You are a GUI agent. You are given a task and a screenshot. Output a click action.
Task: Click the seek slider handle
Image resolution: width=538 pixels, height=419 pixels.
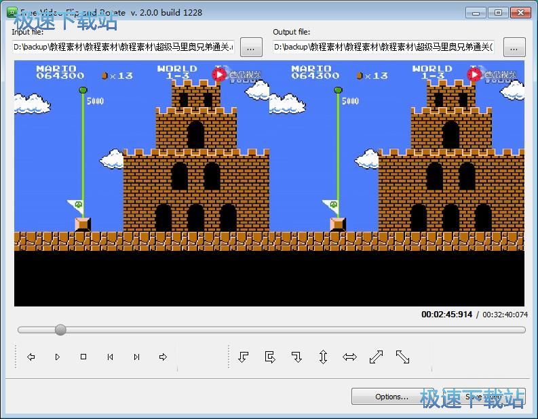60,330
